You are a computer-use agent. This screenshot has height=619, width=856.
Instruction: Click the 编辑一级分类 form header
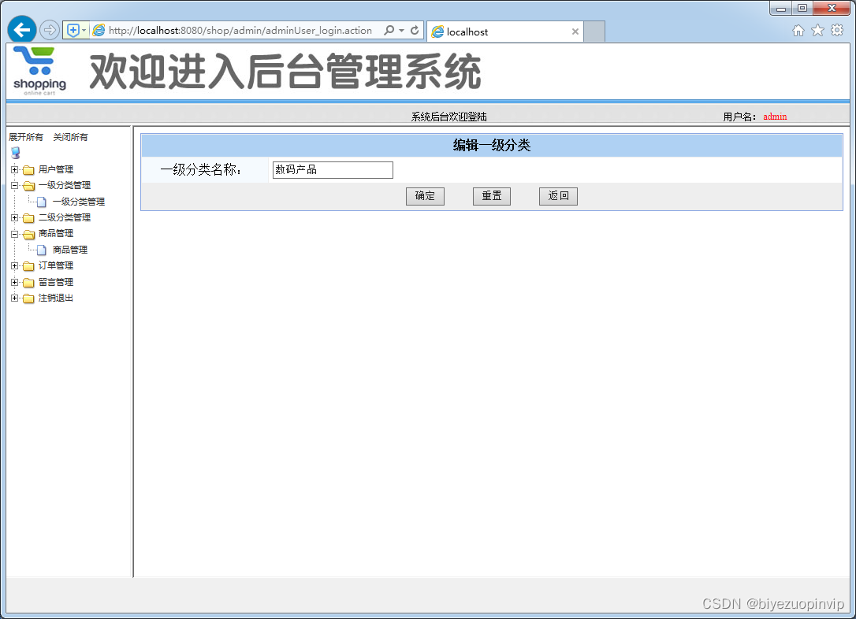tap(492, 145)
